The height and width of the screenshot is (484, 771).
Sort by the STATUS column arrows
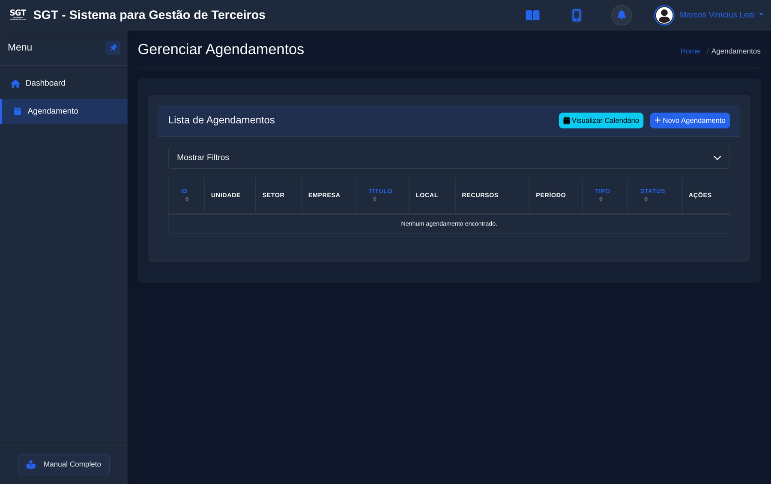click(646, 199)
